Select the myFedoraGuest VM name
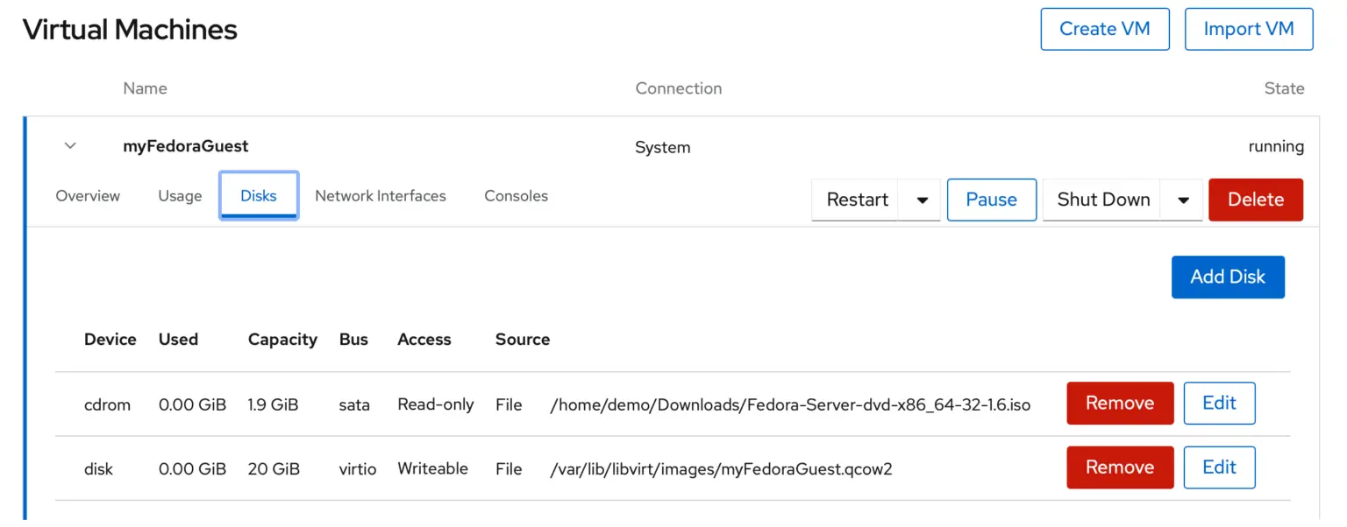The width and height of the screenshot is (1347, 527). click(x=185, y=145)
